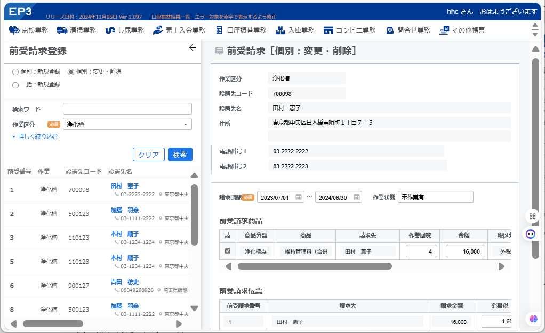
Task: Open the コンビニ業務 menu
Action: pyautogui.click(x=349, y=30)
